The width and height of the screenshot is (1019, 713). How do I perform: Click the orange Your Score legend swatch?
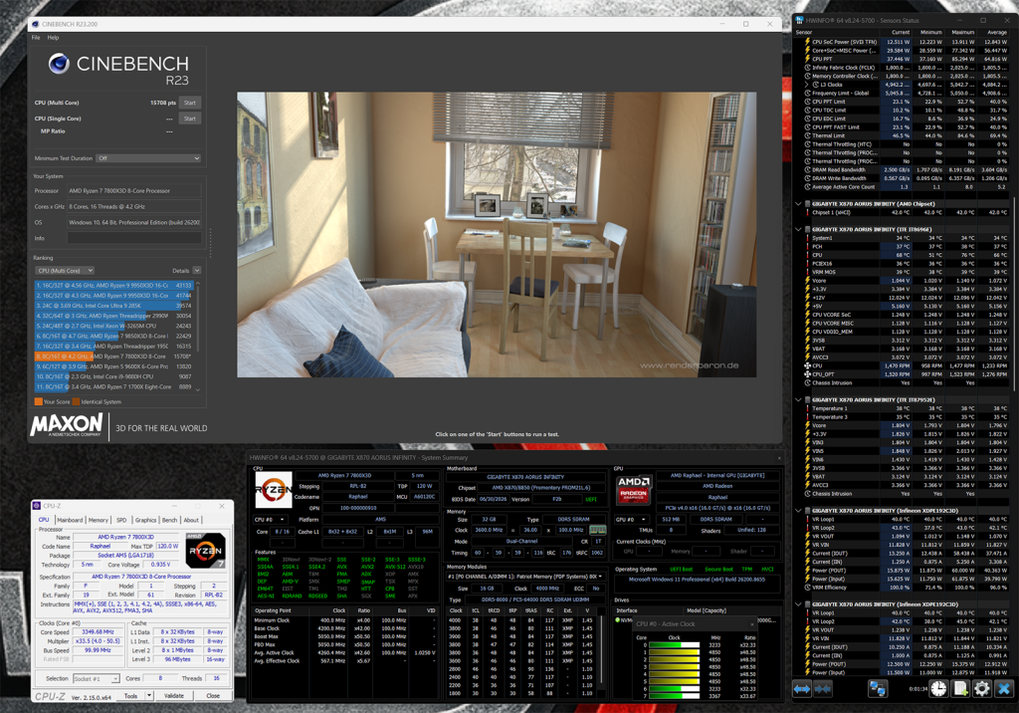[39, 402]
